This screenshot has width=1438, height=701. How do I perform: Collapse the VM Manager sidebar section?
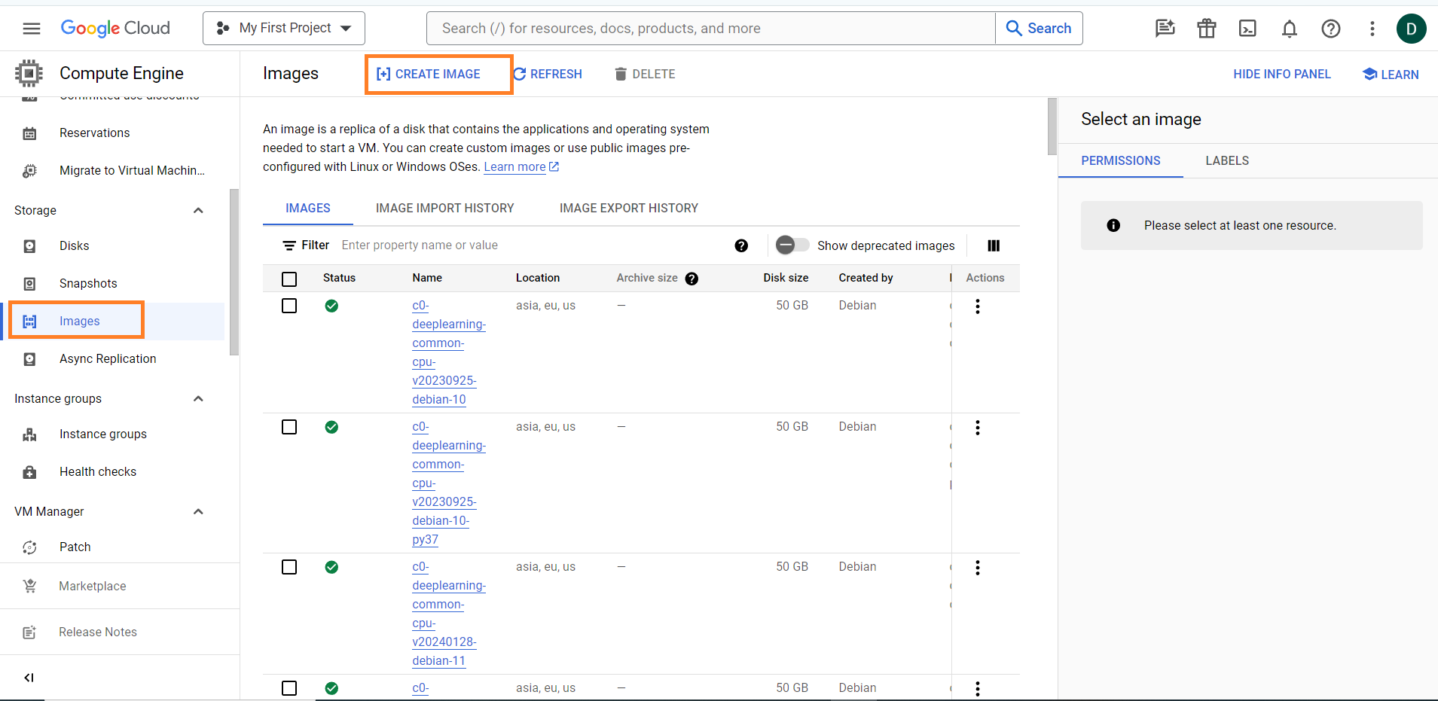[x=198, y=511]
